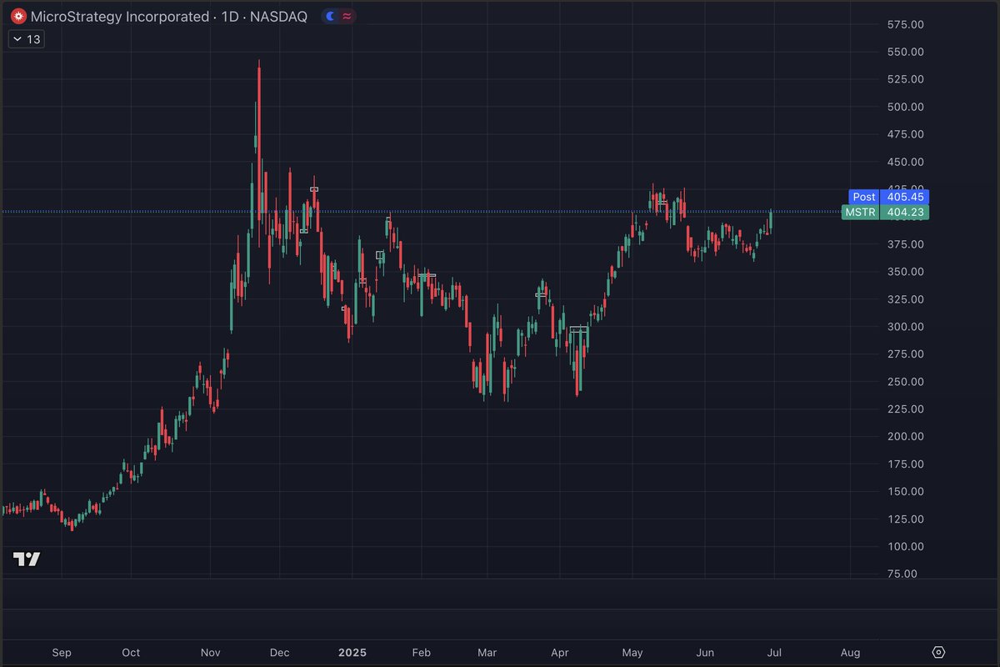The image size is (1000, 667).
Task: Click the Feb label on time axis
Action: [422, 652]
